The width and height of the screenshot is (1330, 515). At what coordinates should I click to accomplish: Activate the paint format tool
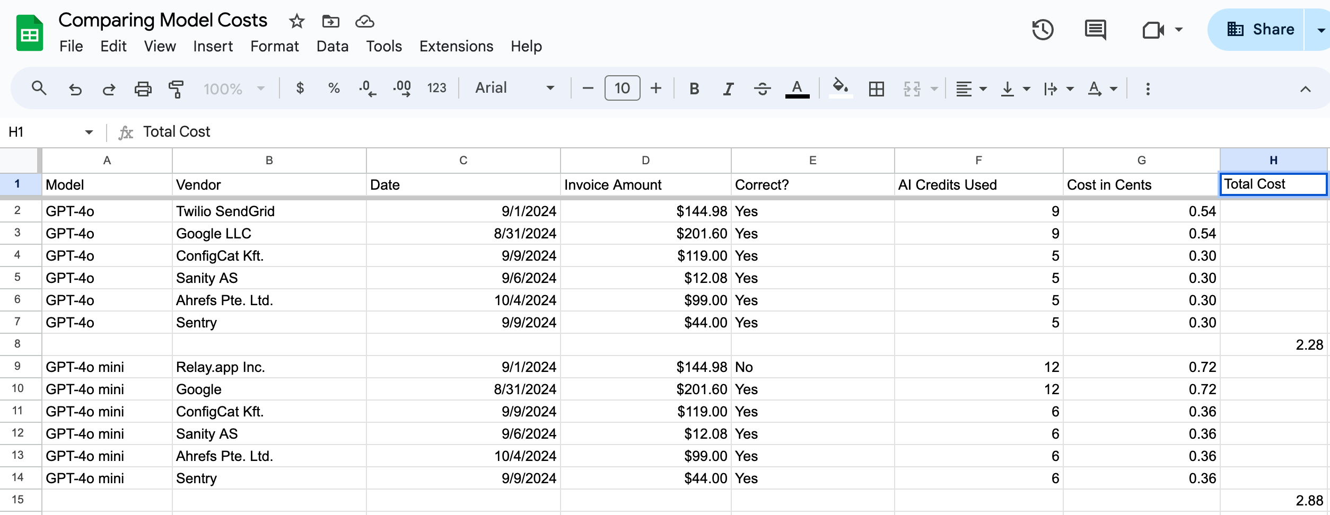(x=176, y=88)
